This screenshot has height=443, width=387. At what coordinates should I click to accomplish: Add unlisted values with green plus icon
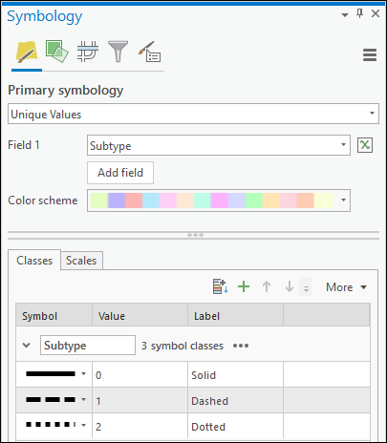[x=244, y=286]
